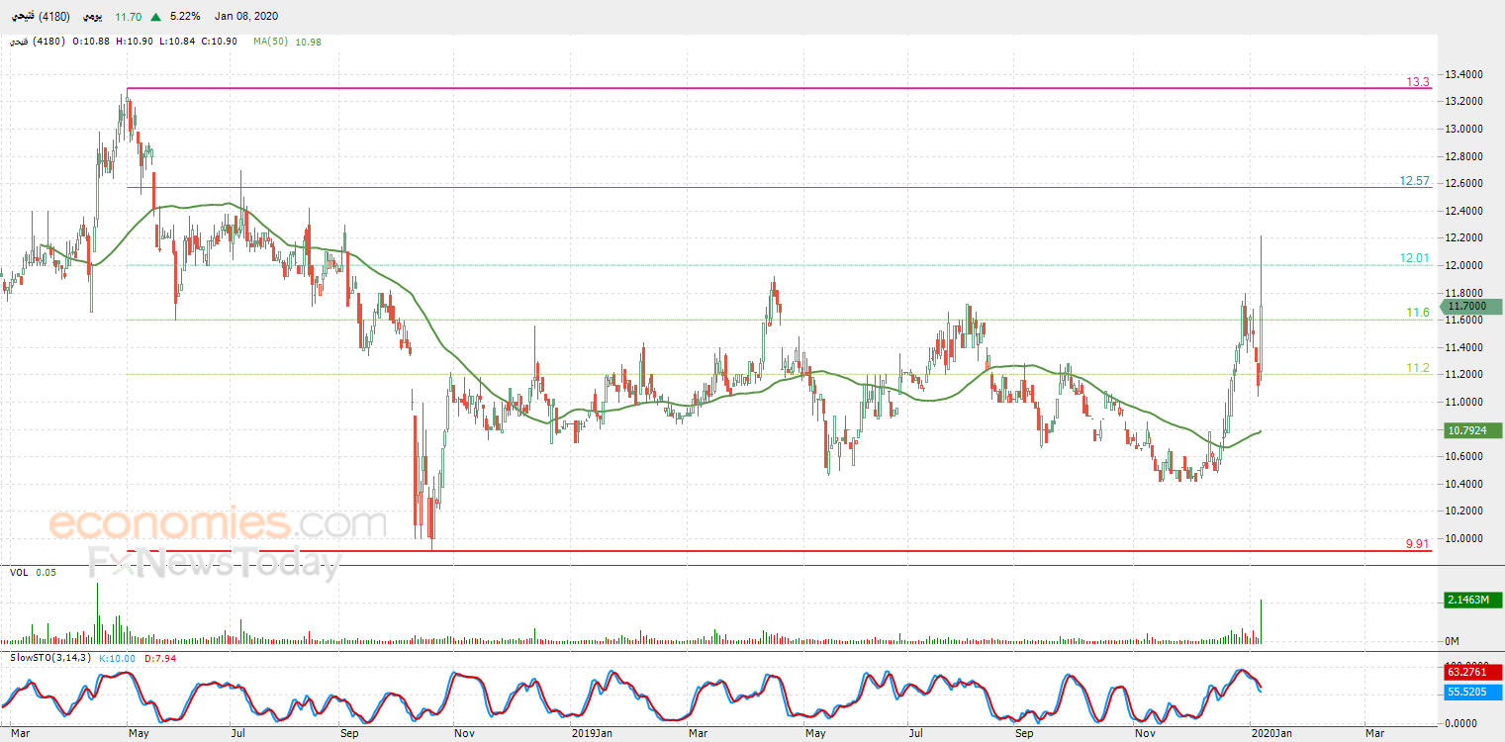Click the 12.8000 price axis label
This screenshot has width=1505, height=742.
1463,156
